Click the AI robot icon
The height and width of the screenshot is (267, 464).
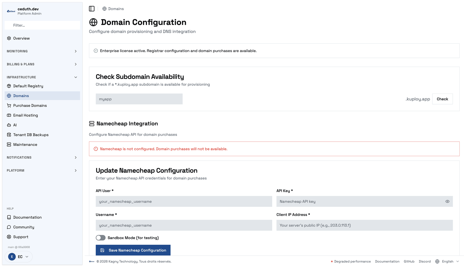9,125
